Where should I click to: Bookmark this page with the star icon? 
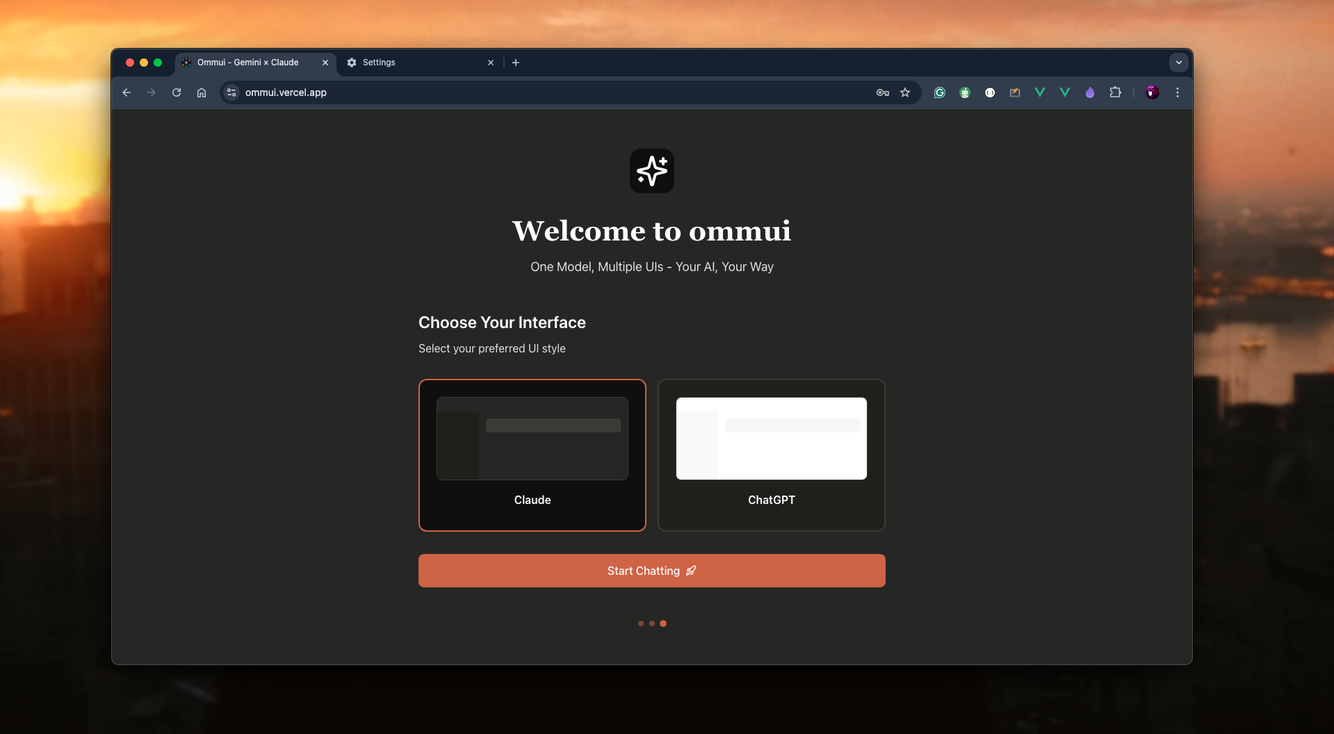(x=905, y=92)
